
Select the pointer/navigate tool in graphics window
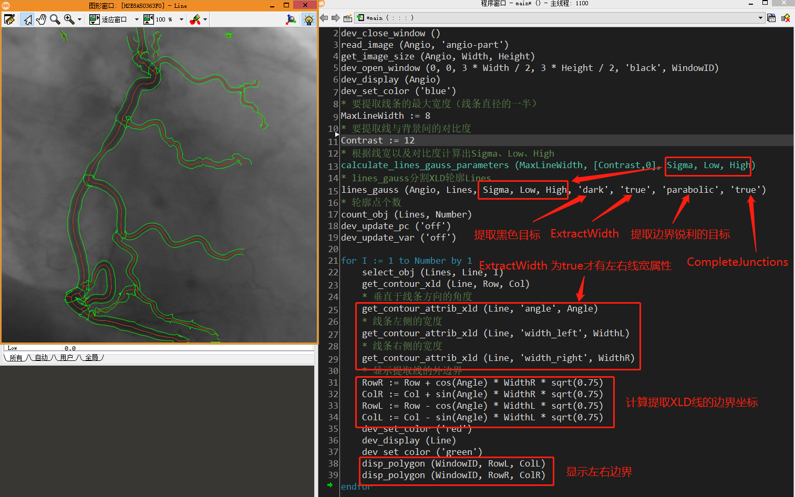point(27,19)
